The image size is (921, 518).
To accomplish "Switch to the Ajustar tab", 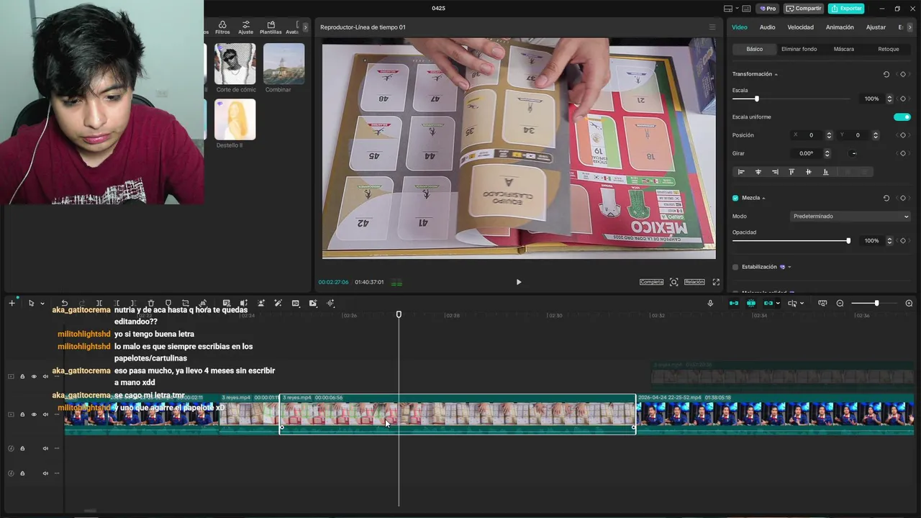I will 876,27.
